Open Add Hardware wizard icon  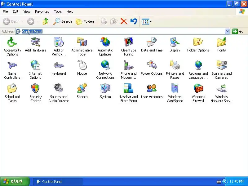(x=35, y=42)
